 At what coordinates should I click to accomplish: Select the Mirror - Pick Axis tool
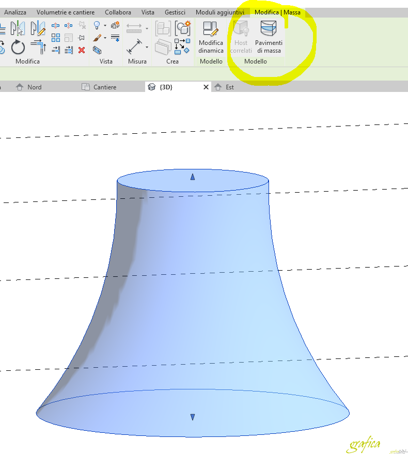[18, 28]
